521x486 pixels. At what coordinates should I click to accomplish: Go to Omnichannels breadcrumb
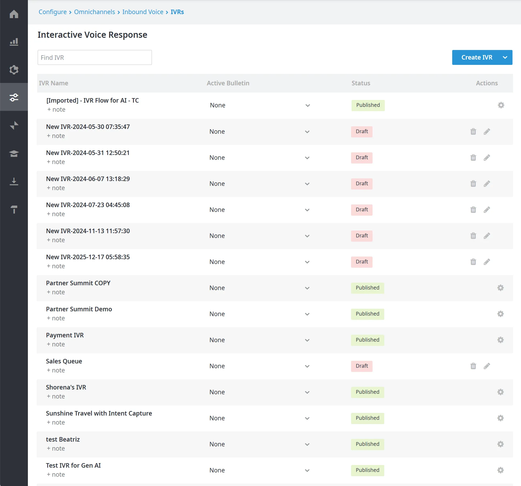pyautogui.click(x=95, y=12)
